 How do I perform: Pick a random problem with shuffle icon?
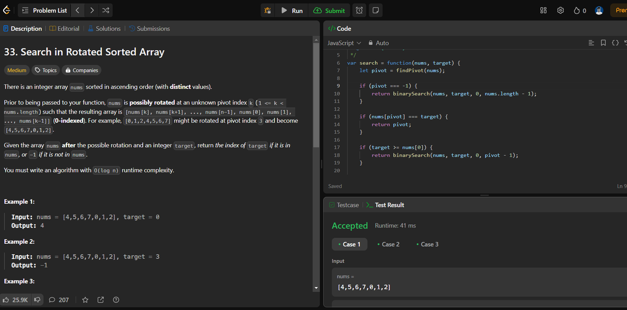point(106,10)
